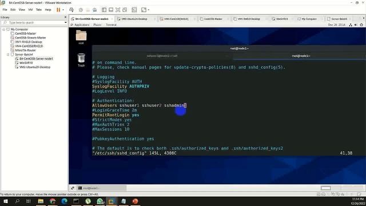The image size is (366, 206).
Task: Click the thumbnail bar layout toolbar icon
Action: [x=111, y=10]
